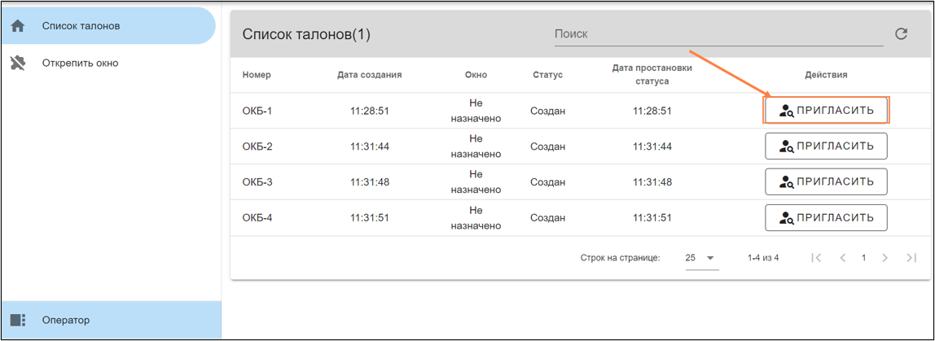This screenshot has height=341, width=935.
Task: Go to the first page of results
Action: click(x=816, y=258)
